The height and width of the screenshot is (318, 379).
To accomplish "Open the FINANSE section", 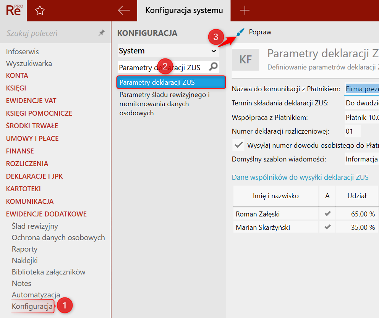I will 20,151.
